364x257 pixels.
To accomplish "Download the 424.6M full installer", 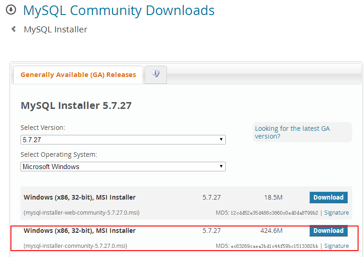I will [x=328, y=231].
